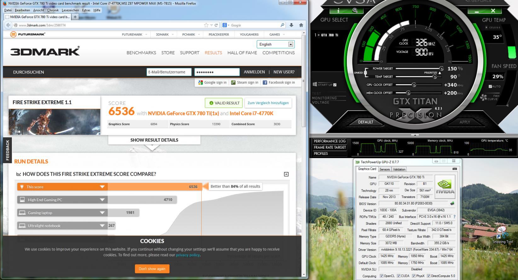Go back using Firefox back arrow
The height and width of the screenshot is (280, 518).
click(8, 25)
